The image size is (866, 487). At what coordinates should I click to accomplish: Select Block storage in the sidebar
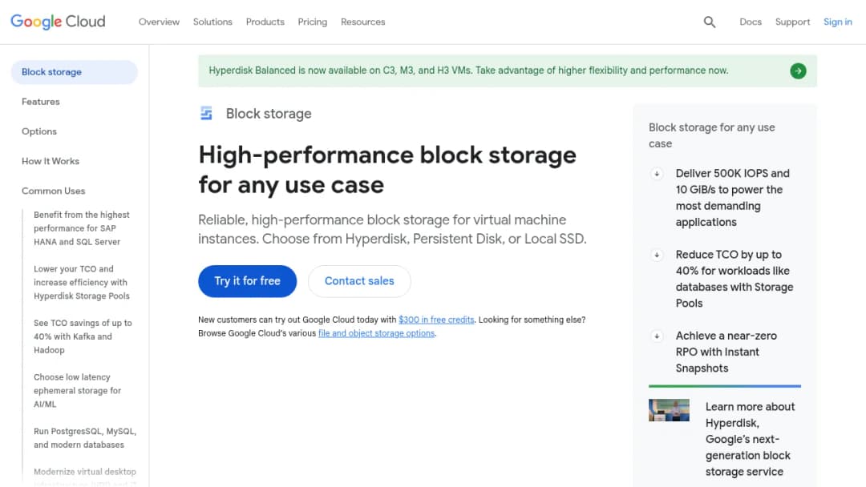(x=75, y=72)
